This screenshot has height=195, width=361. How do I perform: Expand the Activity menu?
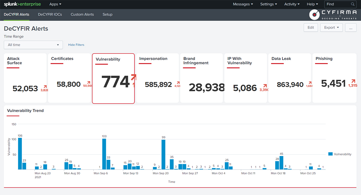(x=292, y=4)
